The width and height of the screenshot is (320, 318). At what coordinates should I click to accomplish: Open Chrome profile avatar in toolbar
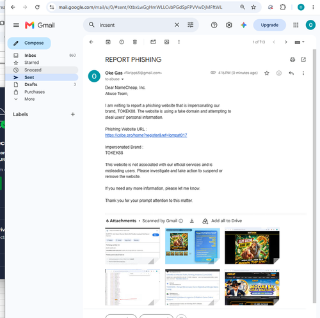301,7
